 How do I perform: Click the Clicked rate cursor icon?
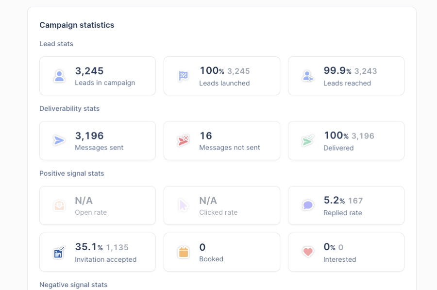183,205
